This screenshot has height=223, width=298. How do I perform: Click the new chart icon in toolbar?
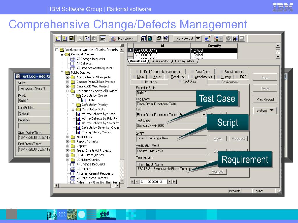pos(65,39)
